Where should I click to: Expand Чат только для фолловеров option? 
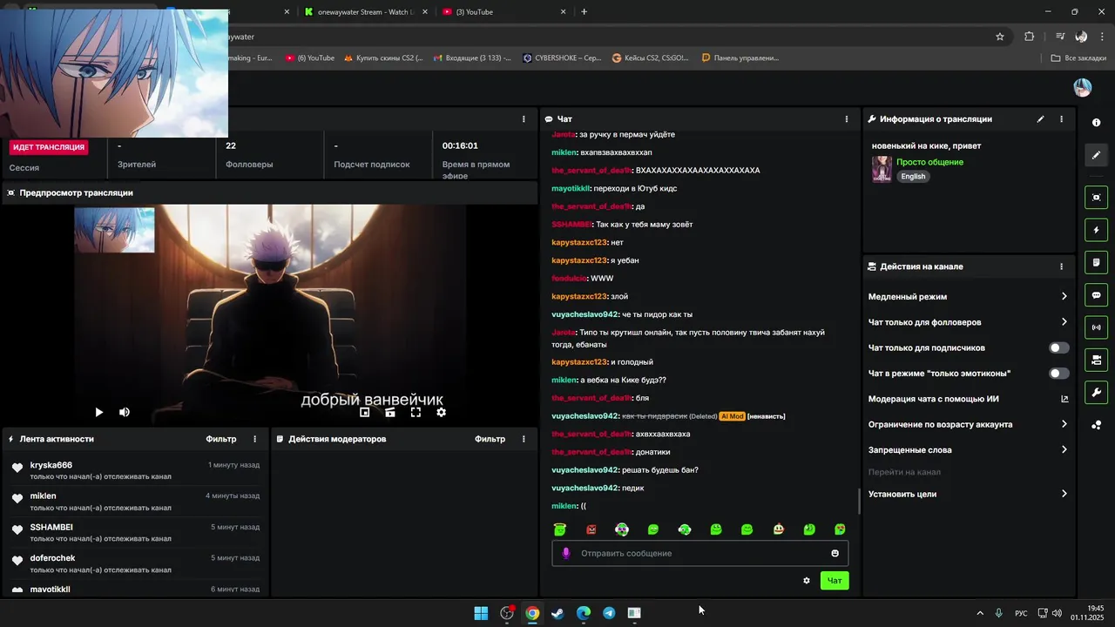[x=968, y=322]
